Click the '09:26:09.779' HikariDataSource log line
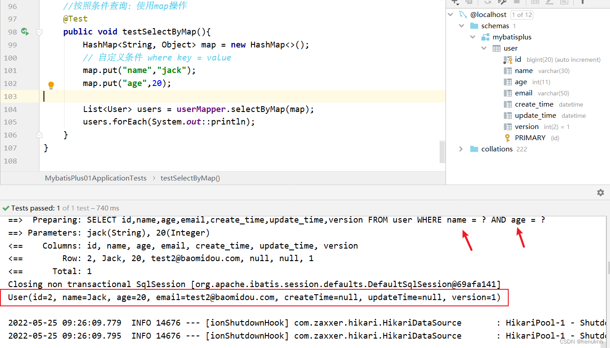Viewport: 610px width, 348px height. [x=307, y=323]
